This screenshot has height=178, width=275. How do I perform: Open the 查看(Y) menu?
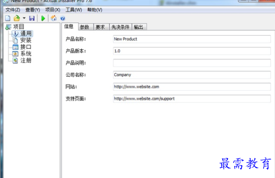tap(33, 10)
